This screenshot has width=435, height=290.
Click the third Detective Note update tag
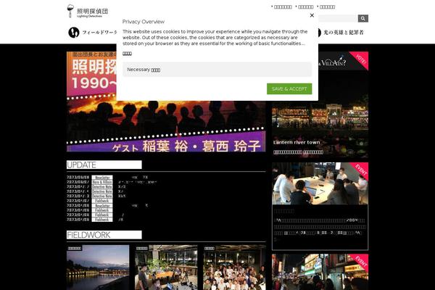pos(102,196)
